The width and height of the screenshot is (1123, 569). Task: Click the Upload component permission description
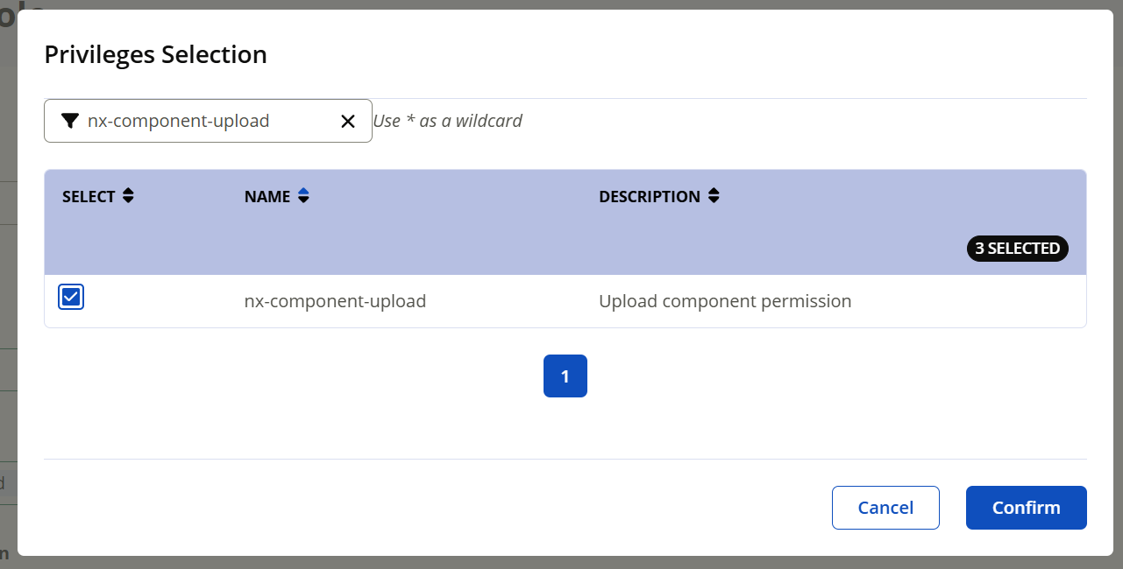pos(725,301)
